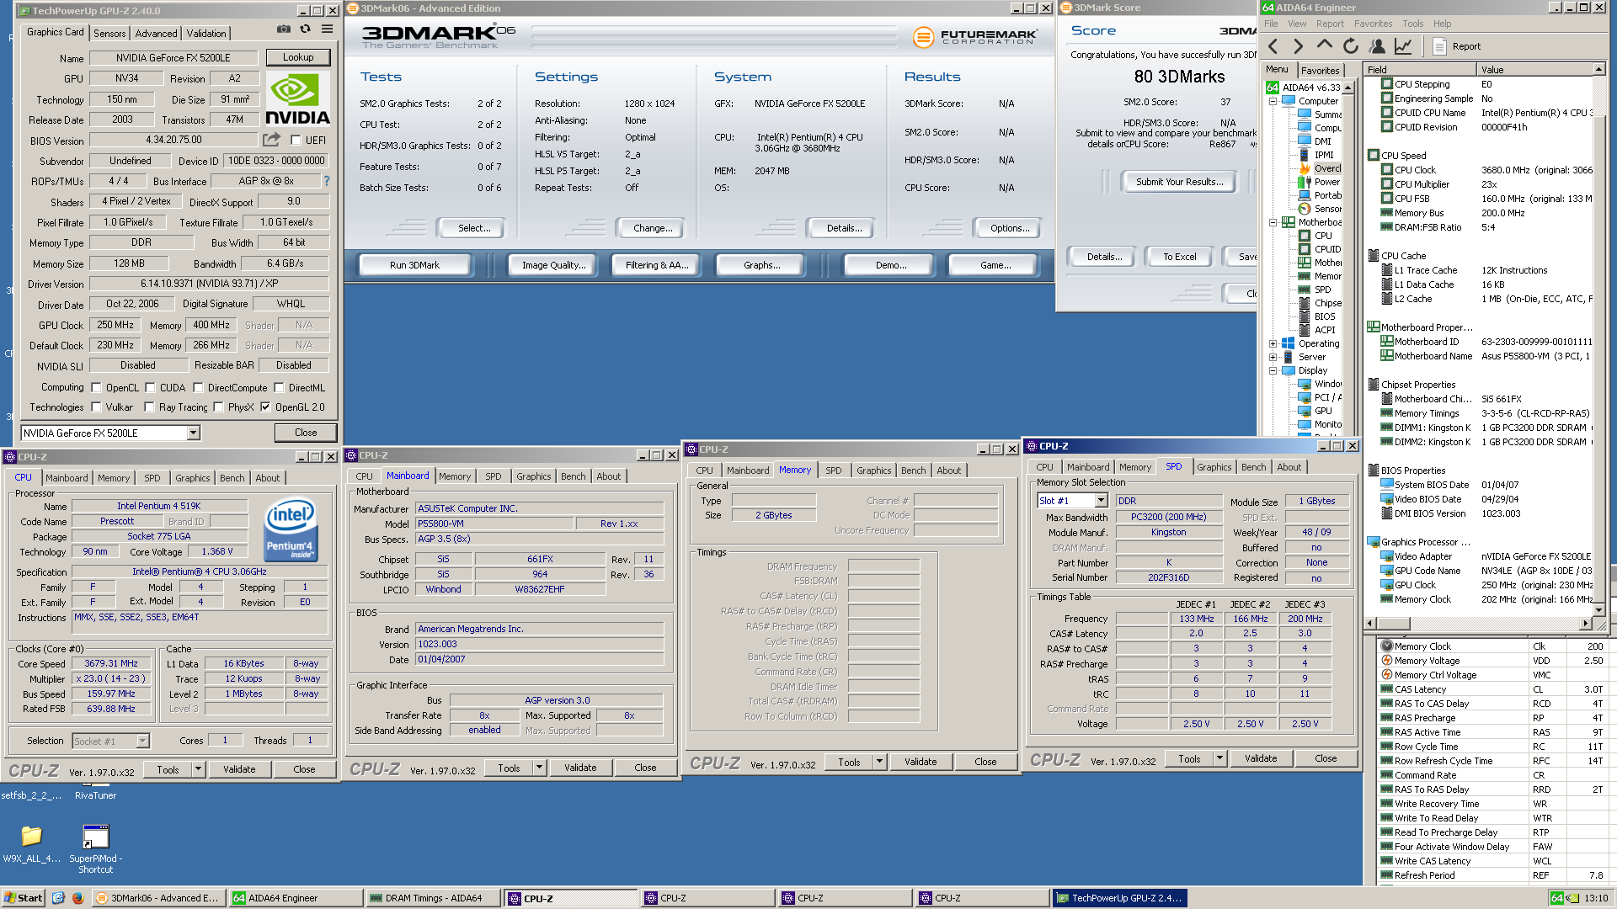Viewport: 1617px width, 909px height.
Task: Open Tools dropdown arrow in CPU-Z SPD window
Action: (1219, 758)
